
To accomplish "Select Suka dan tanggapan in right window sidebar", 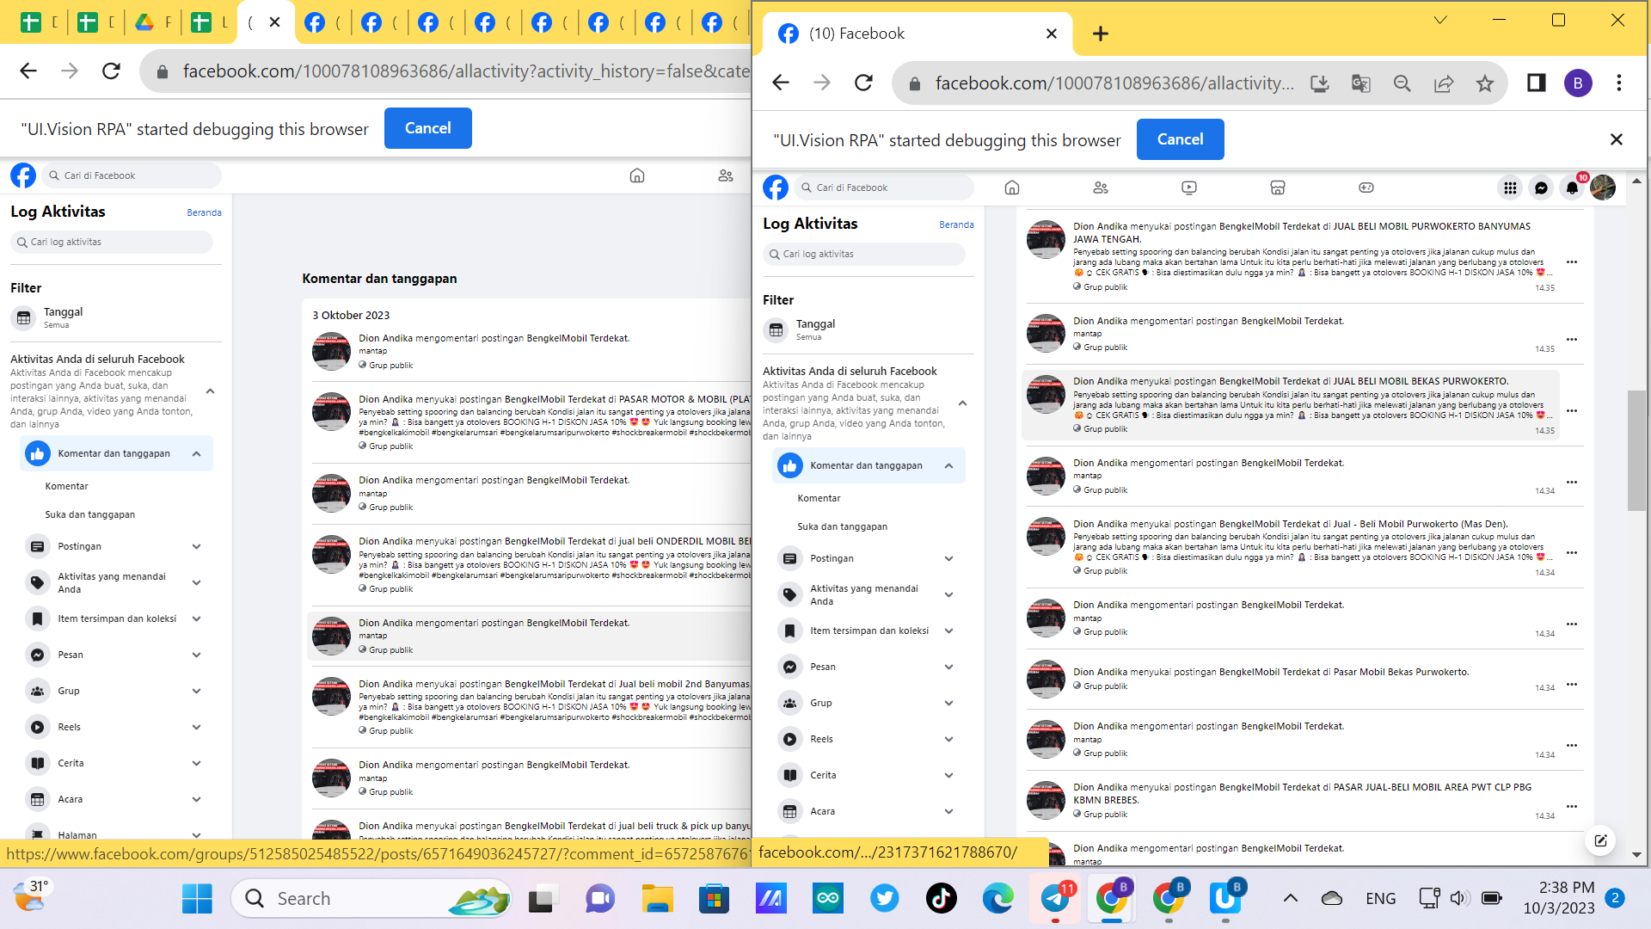I will click(x=842, y=526).
